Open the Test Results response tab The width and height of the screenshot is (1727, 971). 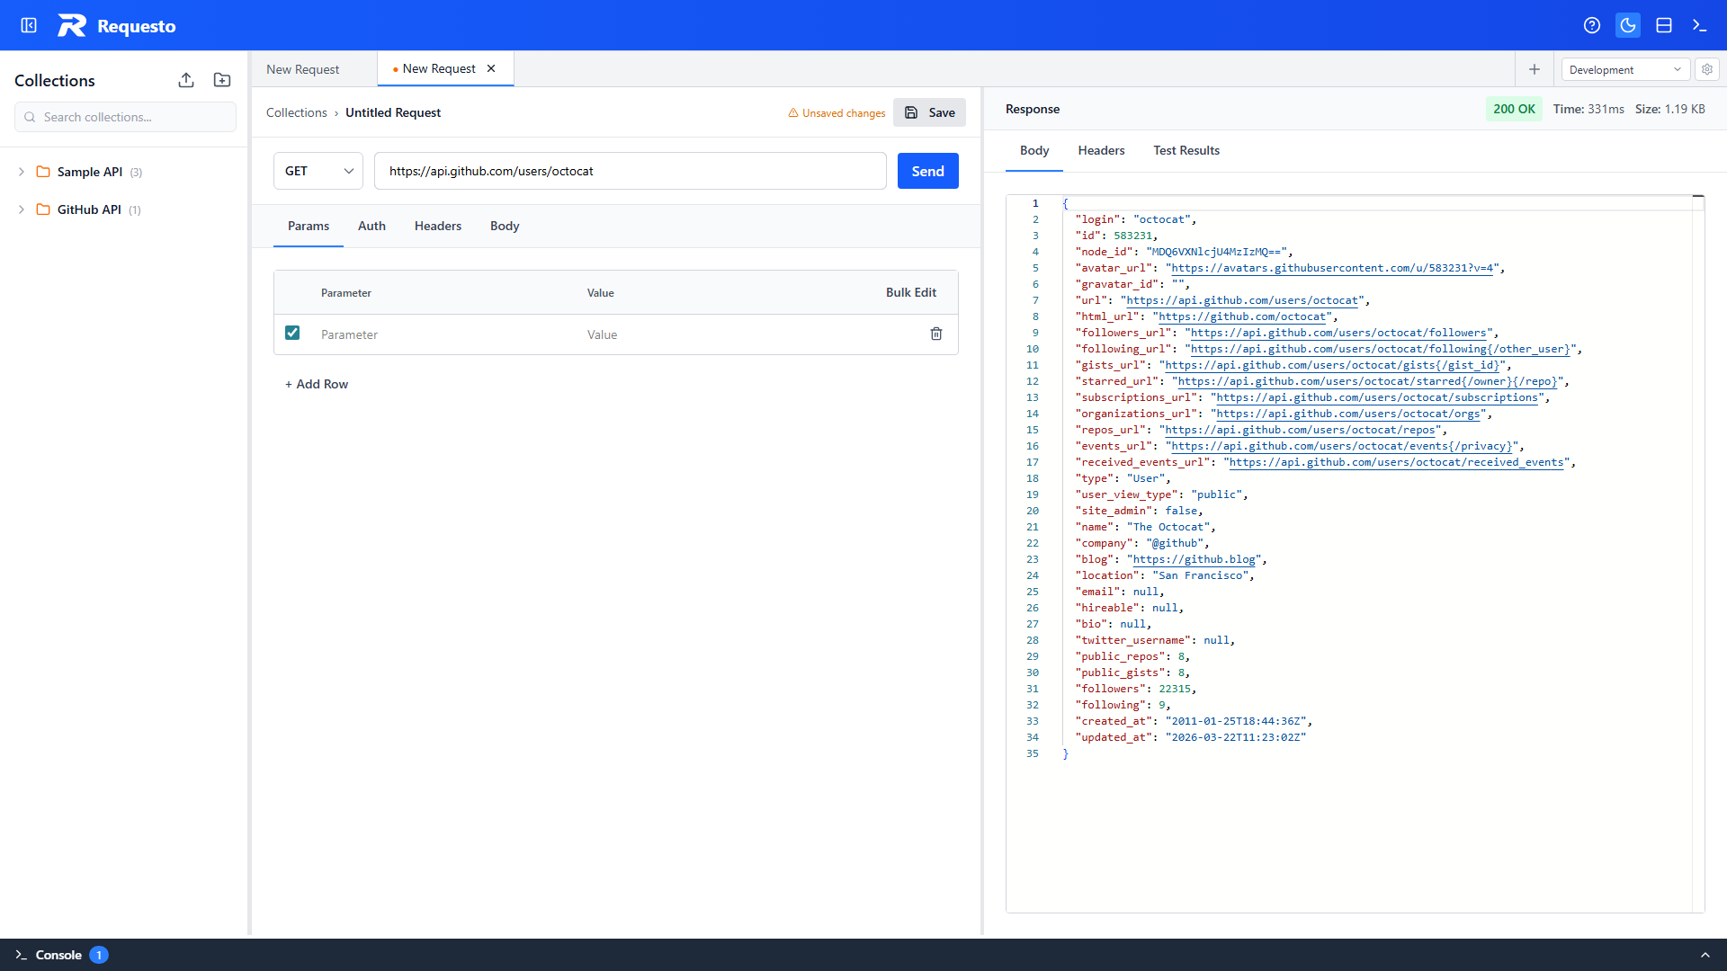click(1186, 150)
